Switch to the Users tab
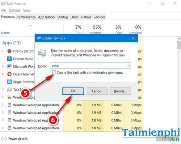 pos(75,17)
